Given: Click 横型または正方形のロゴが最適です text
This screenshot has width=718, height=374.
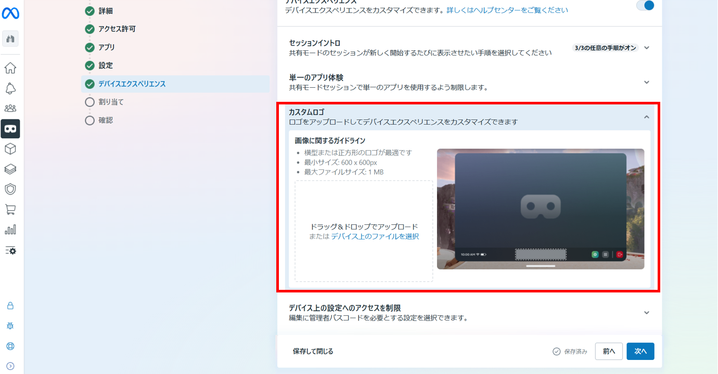Looking at the screenshot, I should pos(358,153).
